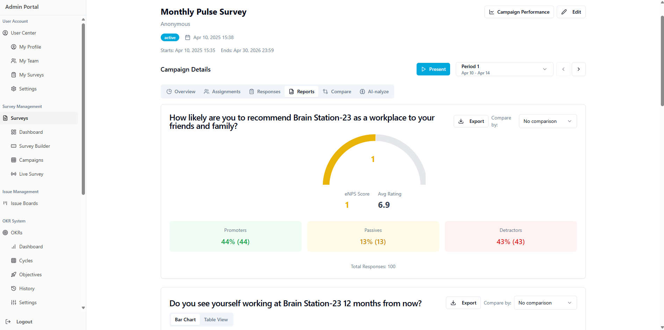Click the main page vertical scrollbar
Image resolution: width=664 pixels, height=330 pixels.
pos(662,61)
